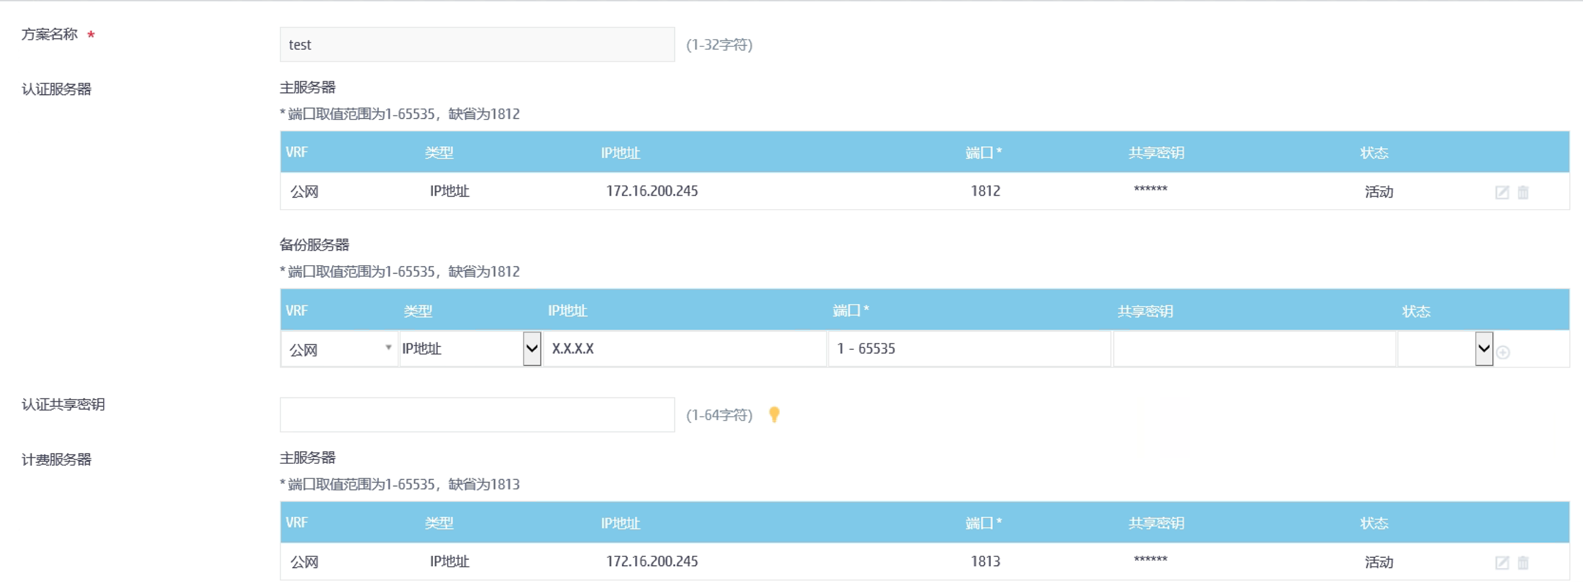Click IP 172.16.200.245 in authentication server table
The width and height of the screenshot is (1583, 582).
[x=651, y=191]
